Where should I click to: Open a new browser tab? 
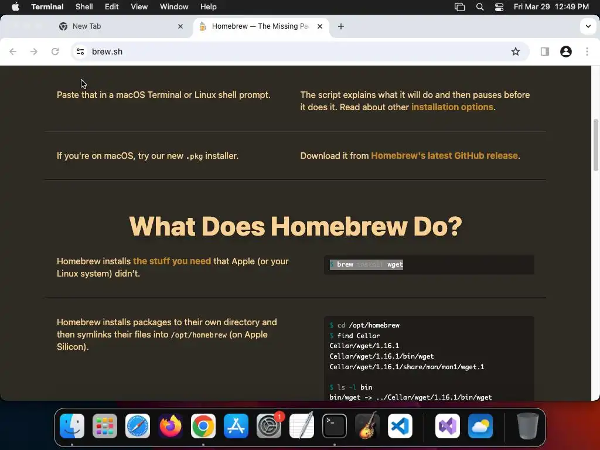pyautogui.click(x=341, y=26)
